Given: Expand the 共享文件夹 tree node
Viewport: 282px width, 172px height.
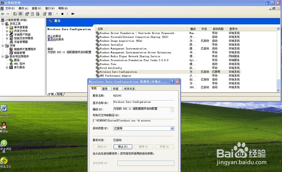Looking at the screenshot, I should pyautogui.click(x=7, y=31).
